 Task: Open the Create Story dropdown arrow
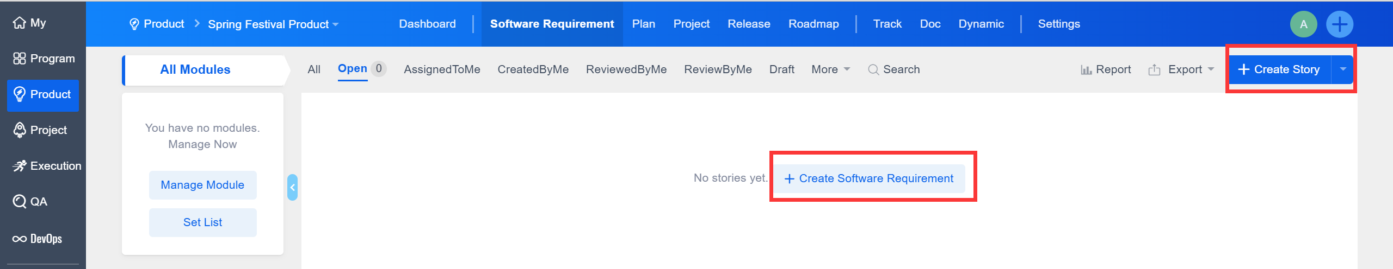pos(1343,69)
